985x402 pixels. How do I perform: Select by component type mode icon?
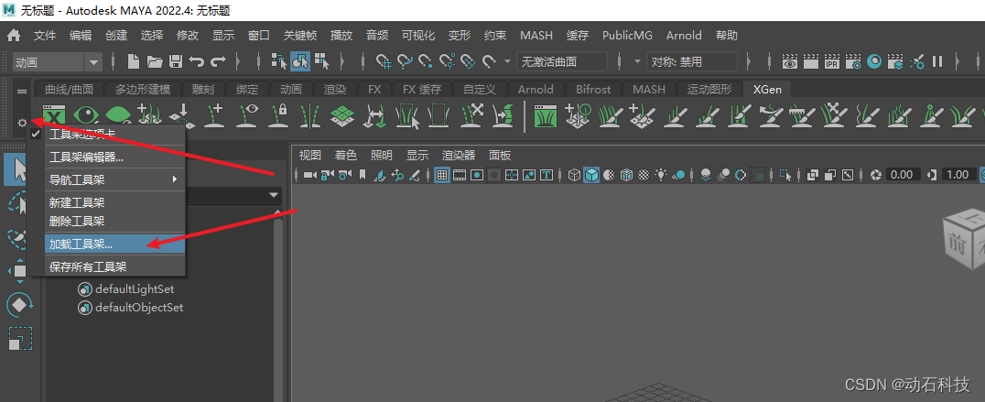(x=322, y=61)
